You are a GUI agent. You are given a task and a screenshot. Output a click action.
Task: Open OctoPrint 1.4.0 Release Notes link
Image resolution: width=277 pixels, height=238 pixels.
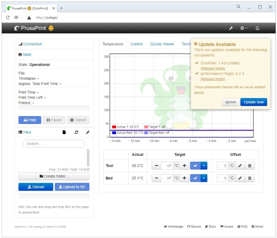coord(213,68)
